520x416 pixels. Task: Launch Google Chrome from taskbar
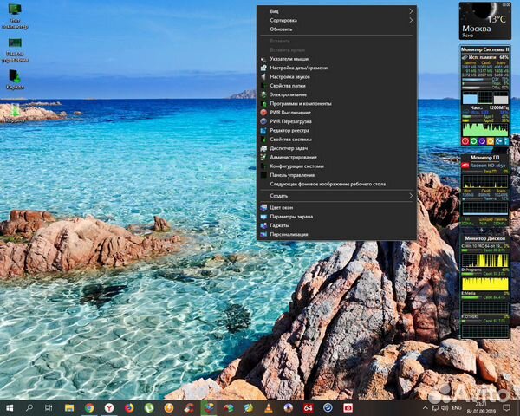[x=89, y=407]
